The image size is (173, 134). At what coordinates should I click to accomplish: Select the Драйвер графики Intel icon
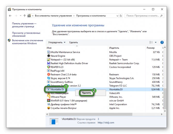[49, 104]
